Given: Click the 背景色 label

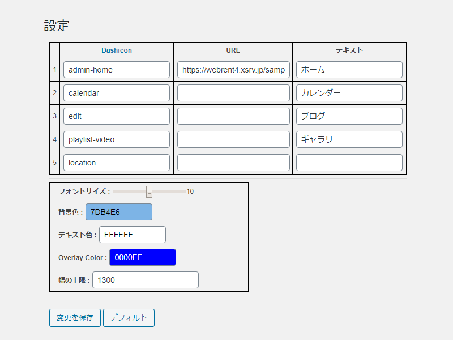Looking at the screenshot, I should (70, 212).
